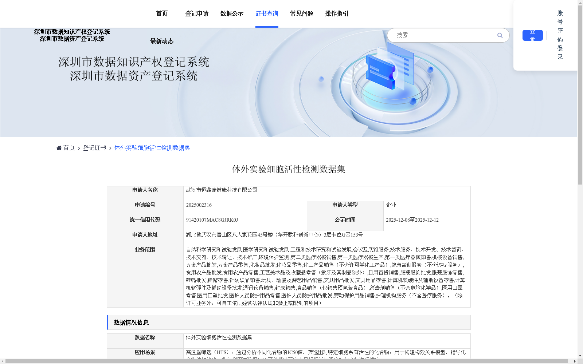Click 首页 in the breadcrumb
The height and width of the screenshot is (364, 583).
69,148
